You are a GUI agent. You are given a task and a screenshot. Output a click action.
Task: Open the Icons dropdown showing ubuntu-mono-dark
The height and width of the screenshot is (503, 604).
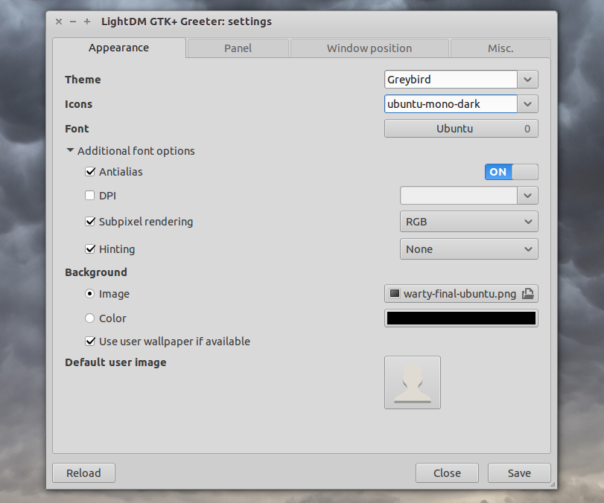click(528, 103)
